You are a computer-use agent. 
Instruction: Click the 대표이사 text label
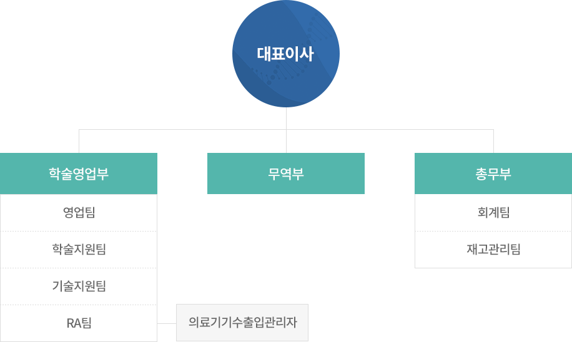pyautogui.click(x=285, y=54)
